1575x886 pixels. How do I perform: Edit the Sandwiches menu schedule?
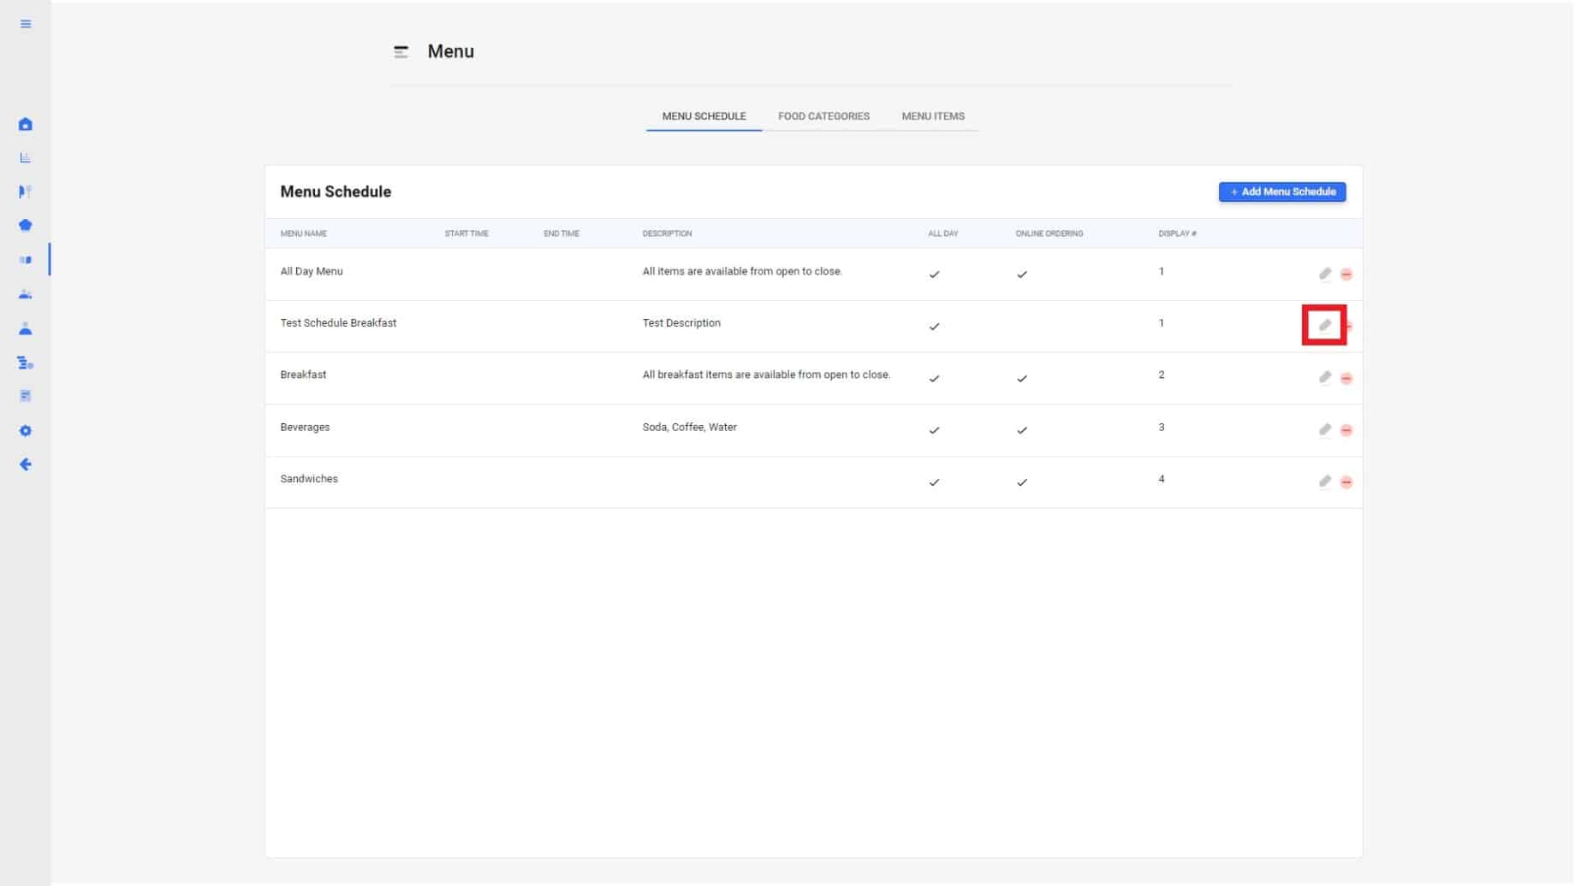(1325, 481)
